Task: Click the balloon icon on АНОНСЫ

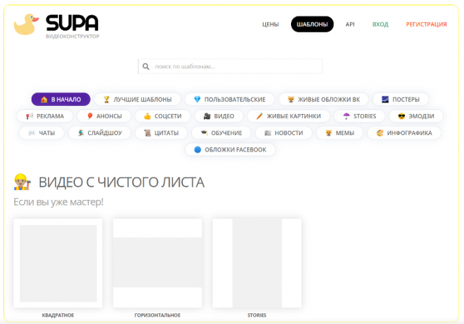Action: (89, 116)
